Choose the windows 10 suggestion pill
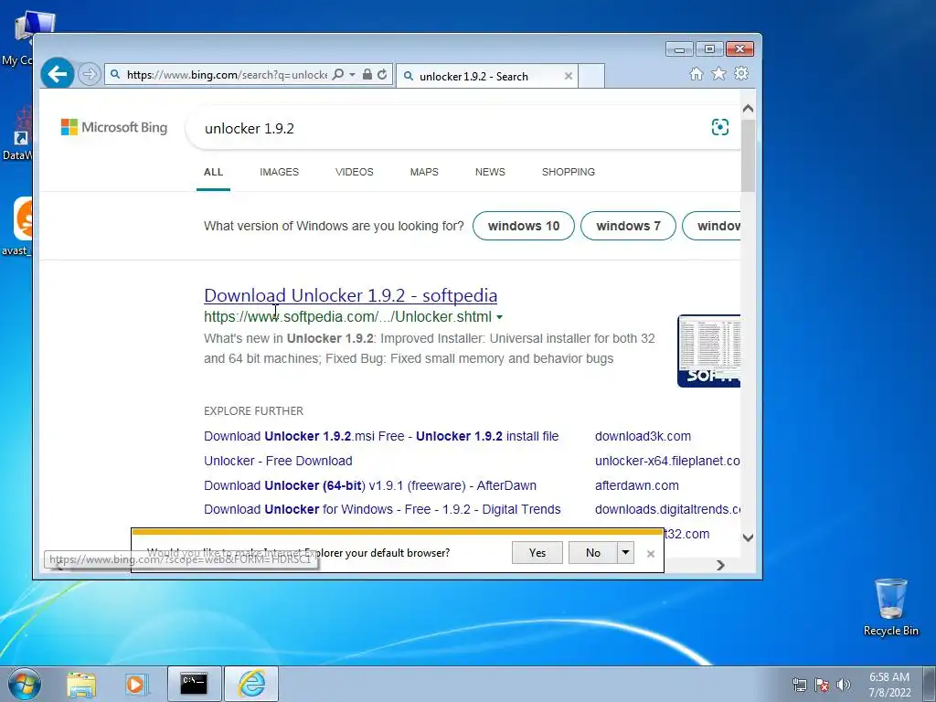Image resolution: width=936 pixels, height=702 pixels. (524, 227)
